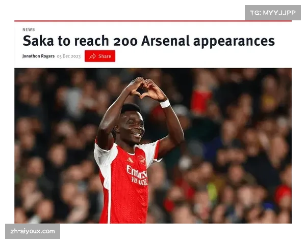Click the red Share button
This screenshot has width=306, height=244.
(x=100, y=56)
